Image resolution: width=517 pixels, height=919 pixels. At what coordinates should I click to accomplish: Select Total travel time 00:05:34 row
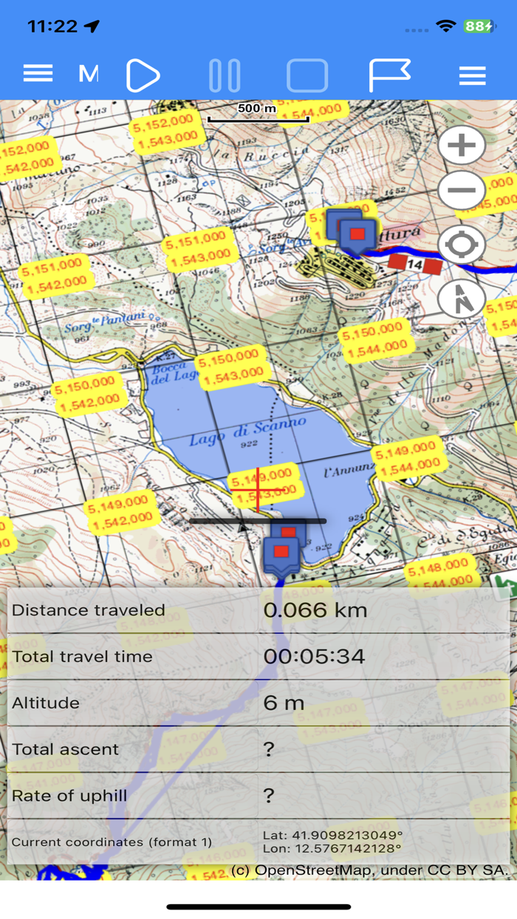pyautogui.click(x=258, y=657)
